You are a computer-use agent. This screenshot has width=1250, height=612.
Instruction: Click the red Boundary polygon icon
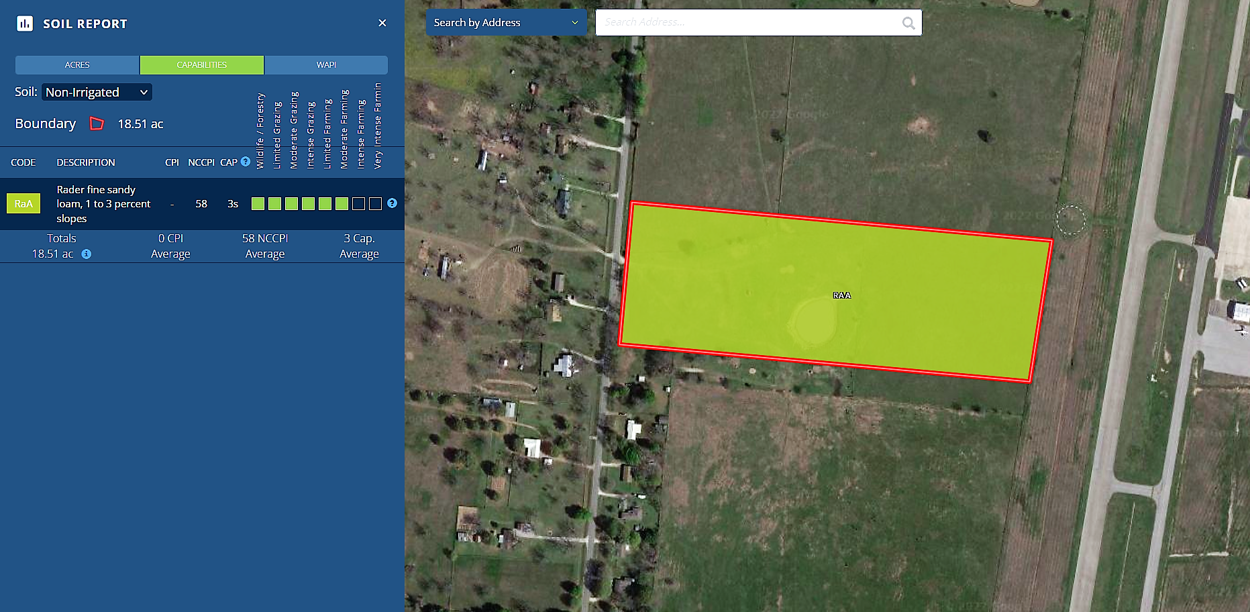[x=97, y=123]
